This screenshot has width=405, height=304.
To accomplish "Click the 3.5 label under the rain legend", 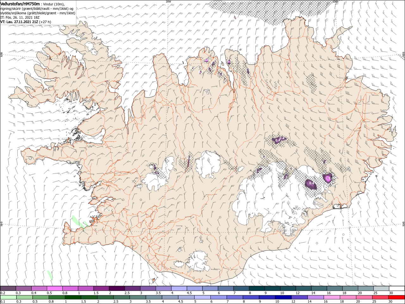I will [x=148, y=302].
